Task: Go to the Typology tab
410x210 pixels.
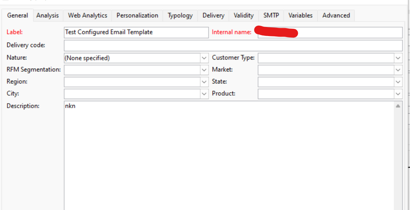Action: tap(180, 16)
